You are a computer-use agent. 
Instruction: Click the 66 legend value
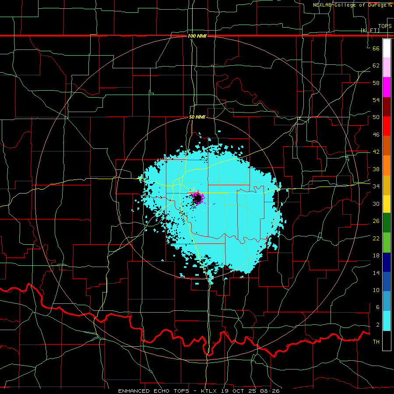click(376, 48)
